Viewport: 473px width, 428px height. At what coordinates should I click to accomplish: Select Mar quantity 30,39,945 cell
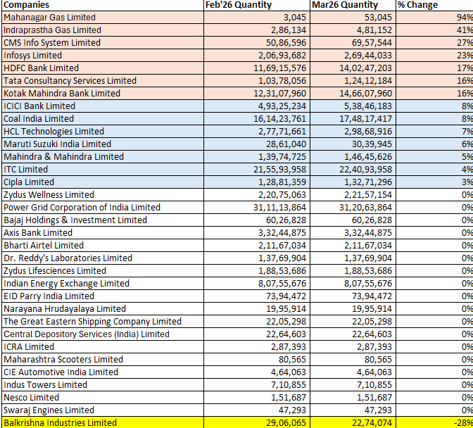pos(353,144)
